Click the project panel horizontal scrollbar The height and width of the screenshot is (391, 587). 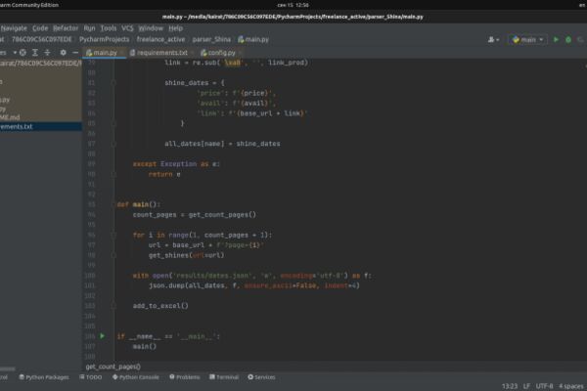(x=8, y=369)
